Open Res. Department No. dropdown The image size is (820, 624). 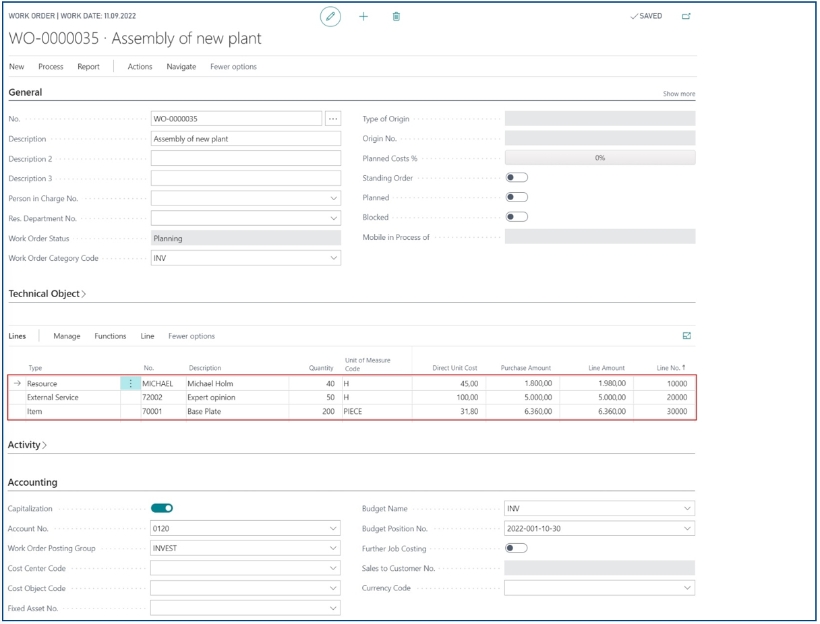[x=334, y=218]
